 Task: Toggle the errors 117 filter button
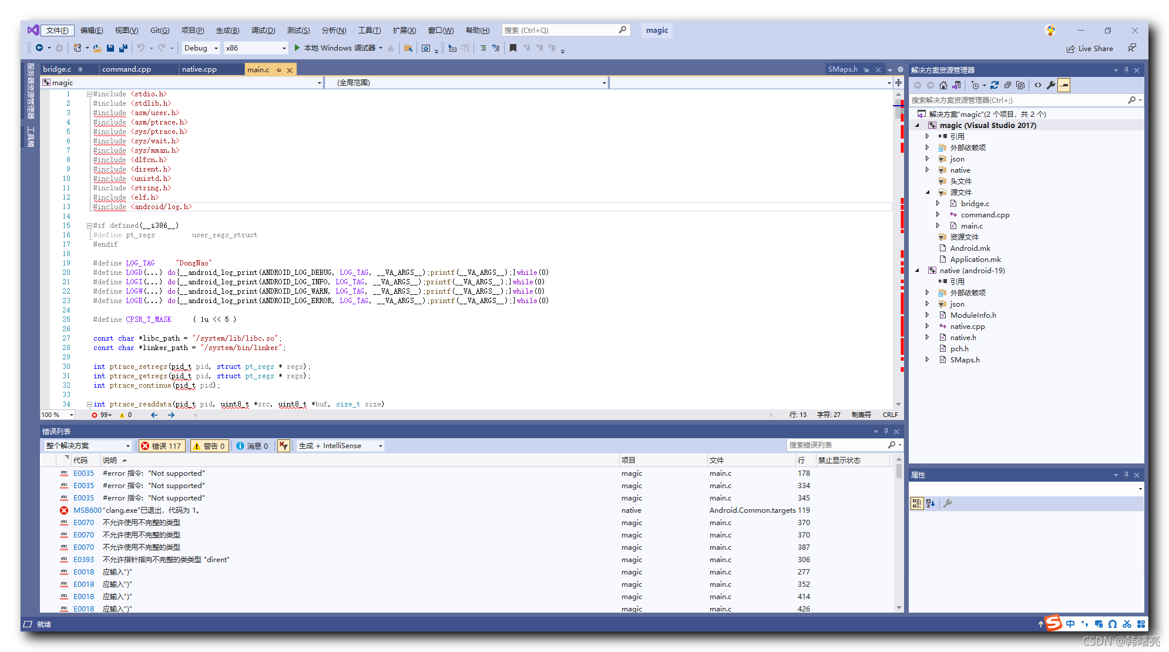(162, 446)
